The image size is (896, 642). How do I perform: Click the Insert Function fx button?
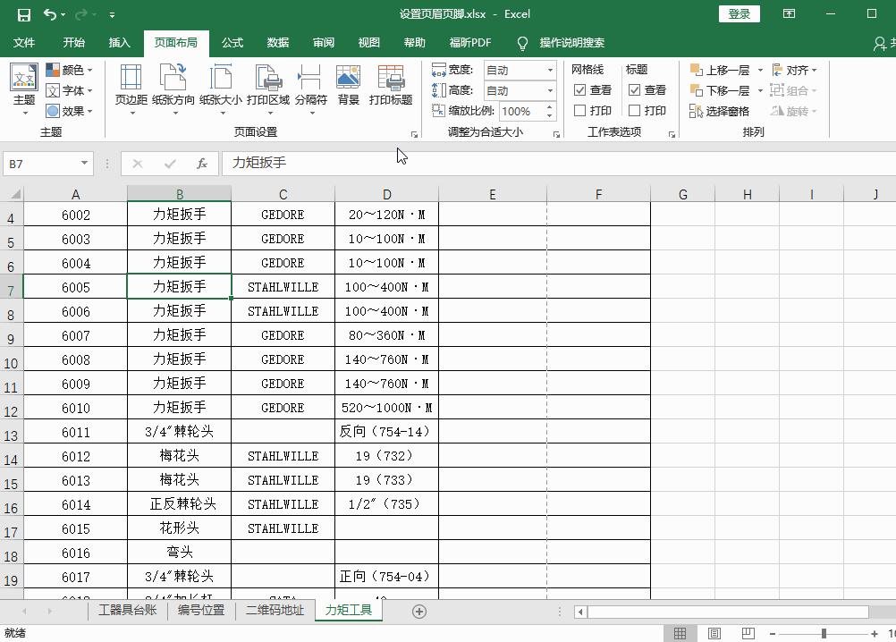(202, 164)
